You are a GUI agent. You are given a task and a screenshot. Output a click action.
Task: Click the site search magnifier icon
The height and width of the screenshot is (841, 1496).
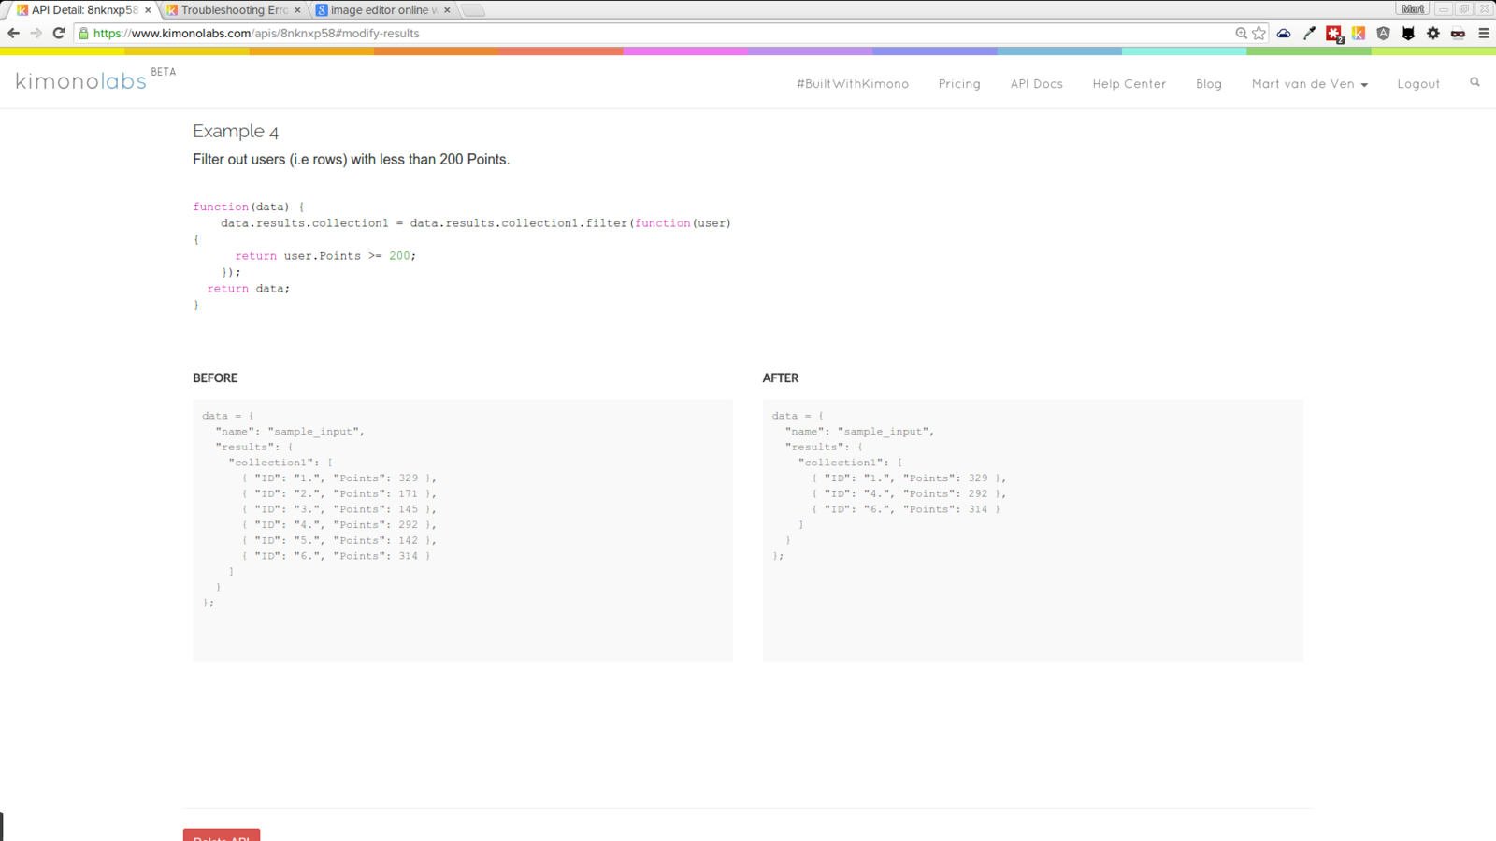[1475, 82]
